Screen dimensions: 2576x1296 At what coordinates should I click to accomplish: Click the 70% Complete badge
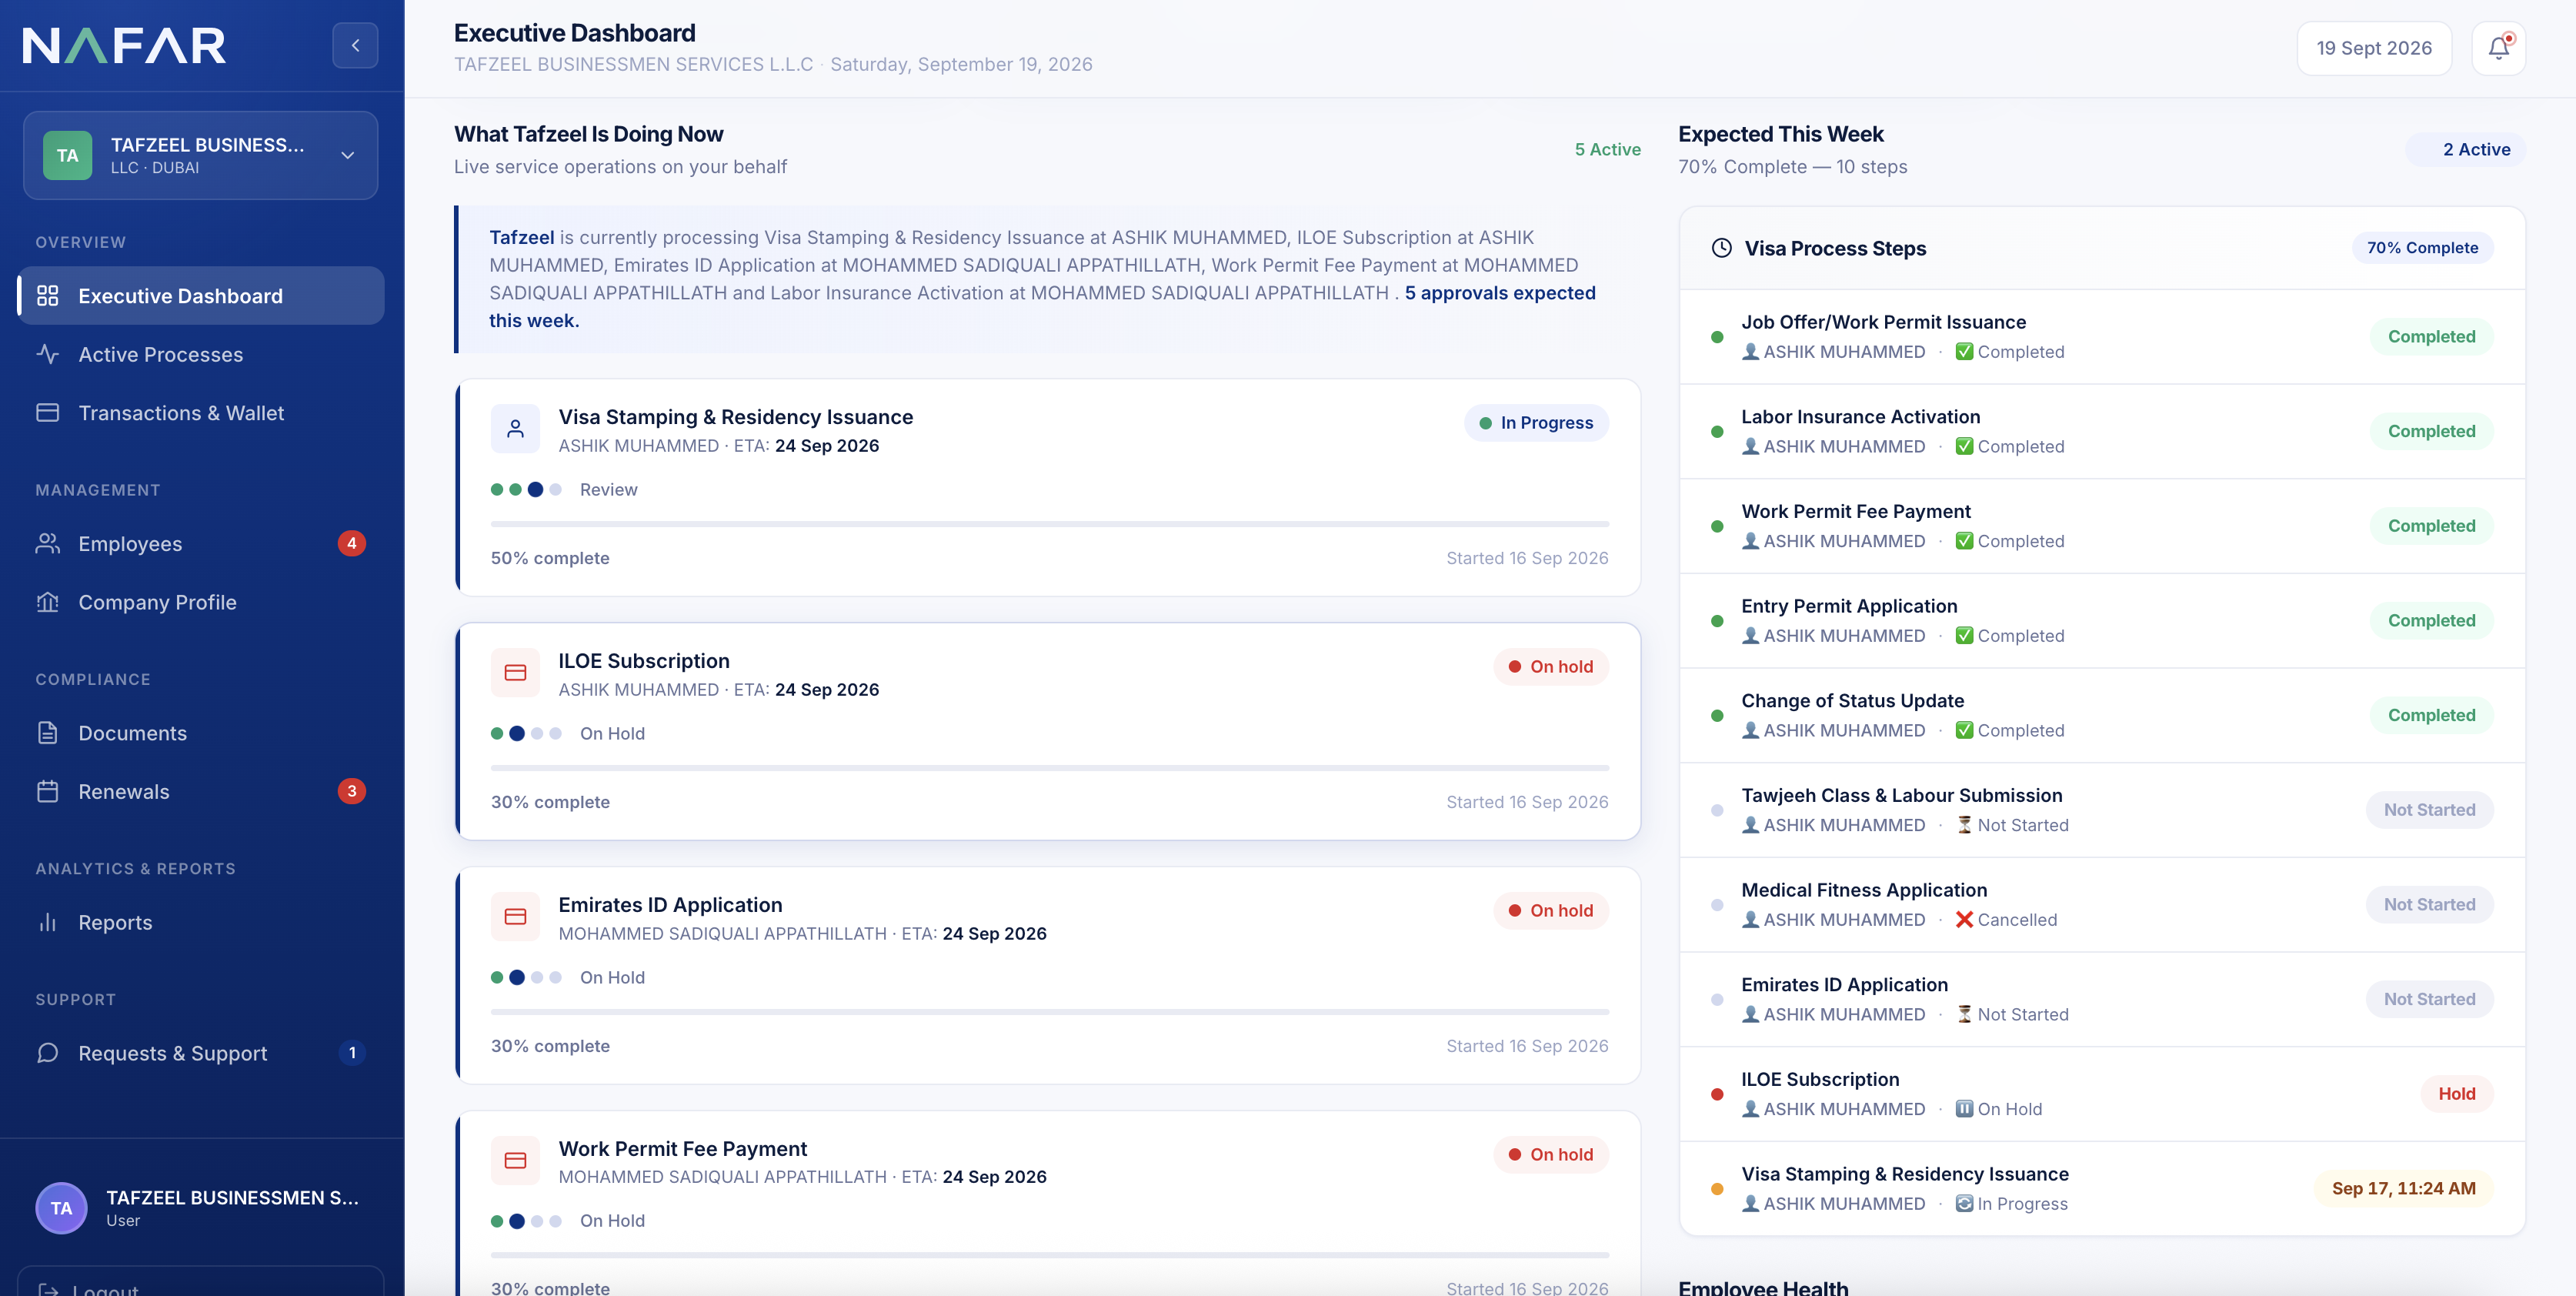tap(2422, 248)
